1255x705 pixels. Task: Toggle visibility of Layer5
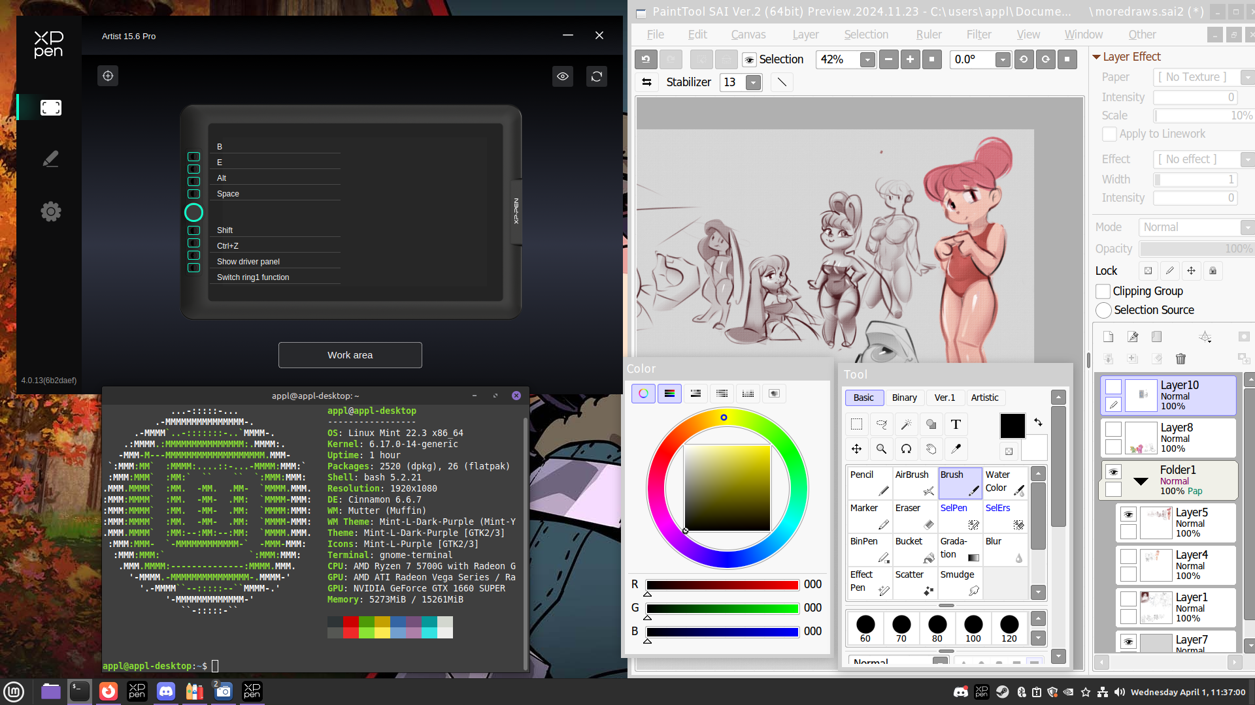pyautogui.click(x=1128, y=514)
